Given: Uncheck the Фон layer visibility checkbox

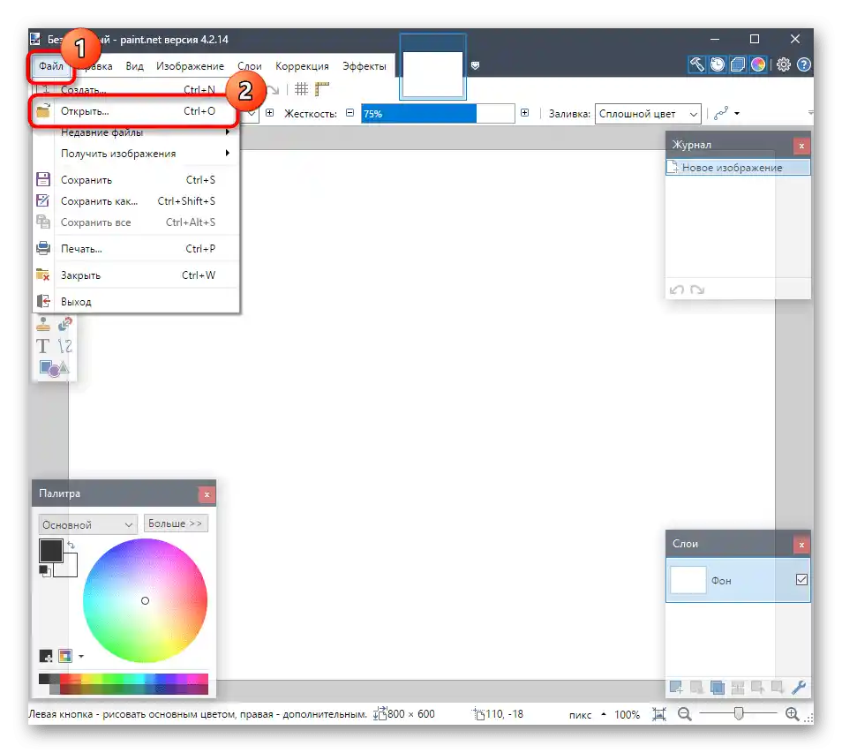Looking at the screenshot, I should pyautogui.click(x=801, y=579).
